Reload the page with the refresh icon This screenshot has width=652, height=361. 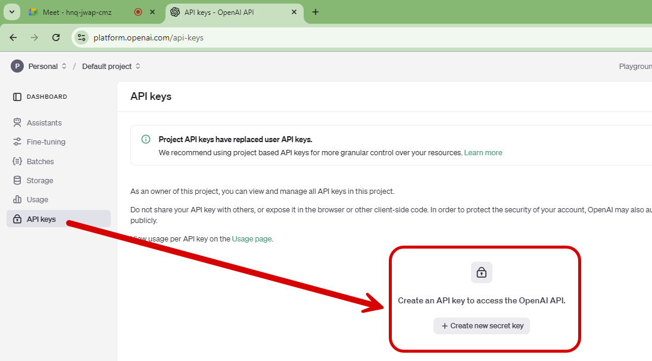(x=56, y=37)
